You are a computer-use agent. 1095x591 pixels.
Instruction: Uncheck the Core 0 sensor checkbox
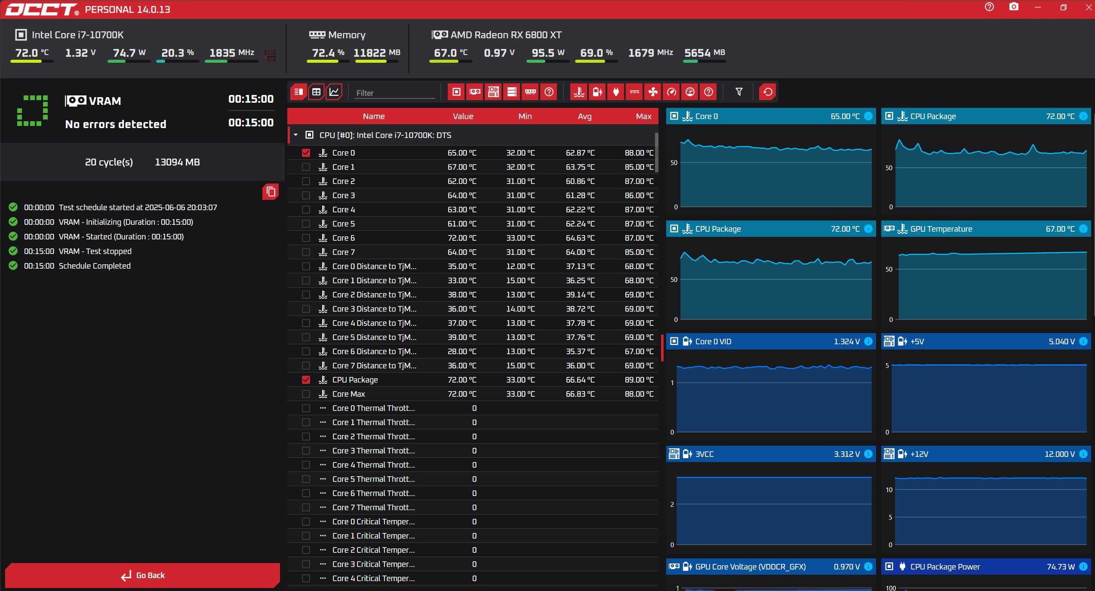(306, 153)
